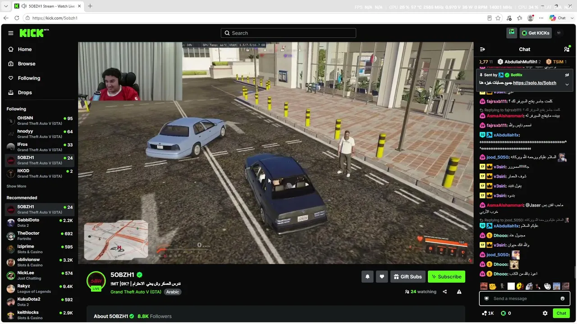The height and width of the screenshot is (324, 577).
Task: Open itKOD channel in Following list
Action: (x=39, y=173)
